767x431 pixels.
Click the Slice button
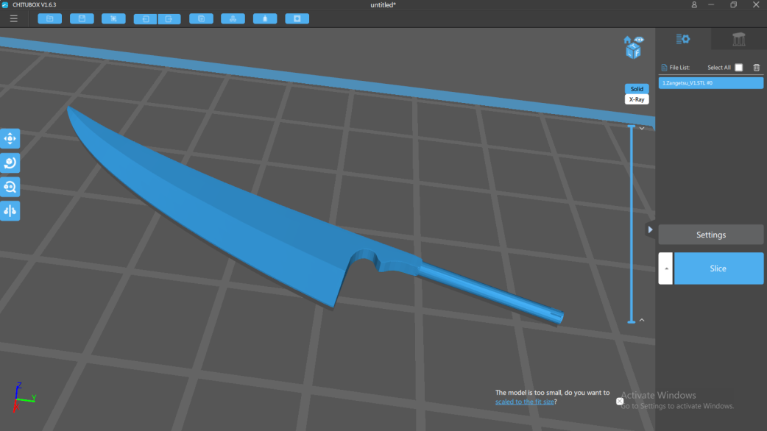click(718, 268)
